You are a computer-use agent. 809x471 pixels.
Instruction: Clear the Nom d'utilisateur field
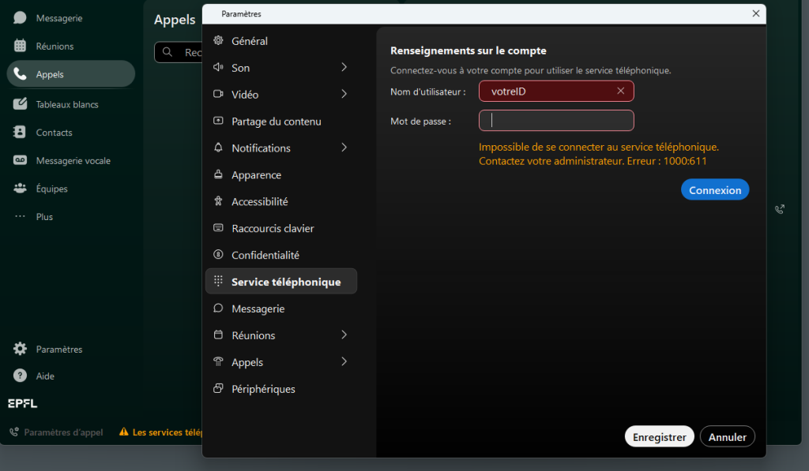[x=621, y=92]
